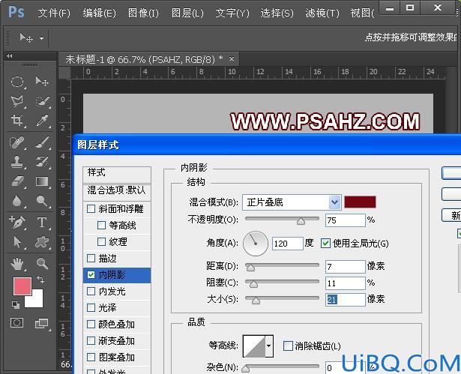Image resolution: width=461 pixels, height=374 pixels.
Task: Open the 滤镜(T) menu
Action: coord(322,13)
